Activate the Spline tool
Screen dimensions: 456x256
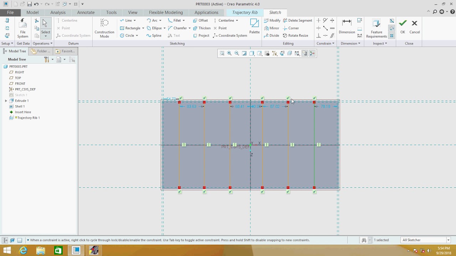click(154, 36)
